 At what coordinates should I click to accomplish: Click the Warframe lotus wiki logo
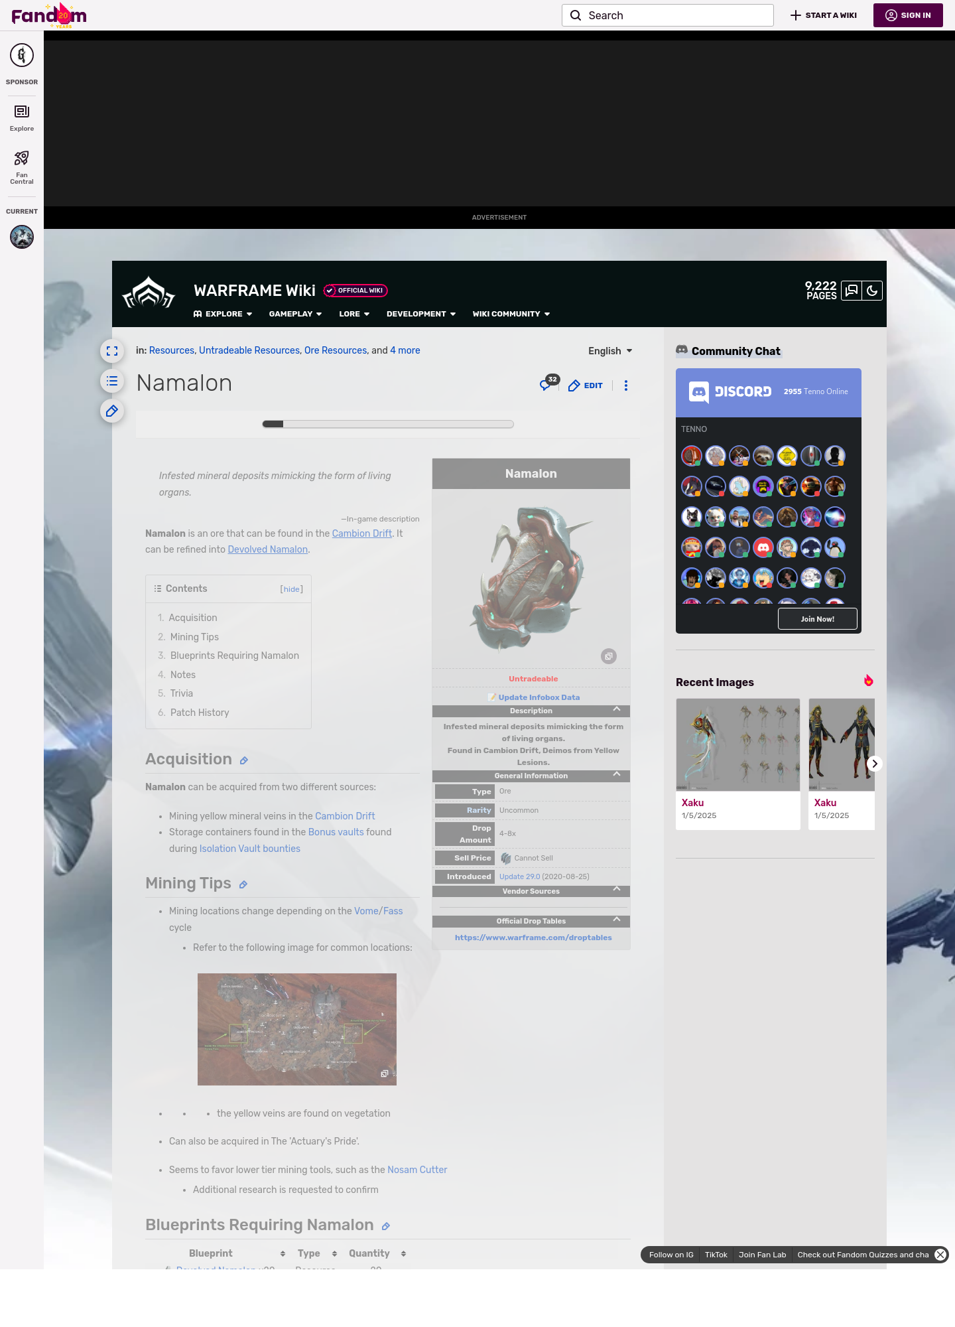pyautogui.click(x=149, y=293)
